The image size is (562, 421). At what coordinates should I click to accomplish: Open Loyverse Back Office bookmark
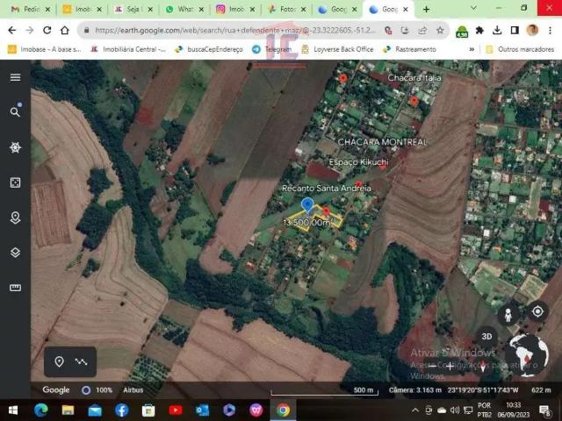[337, 49]
